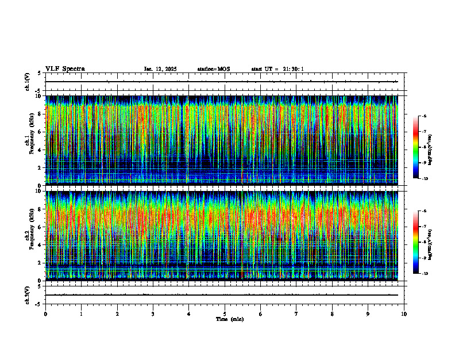
Task: Click tick label "1" on the Time axis
Action: [82, 314]
